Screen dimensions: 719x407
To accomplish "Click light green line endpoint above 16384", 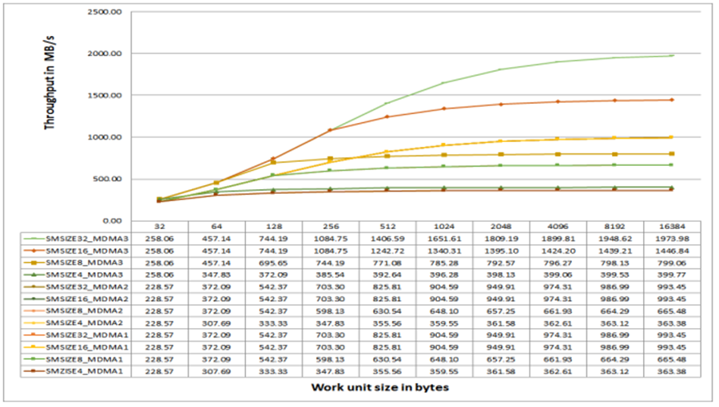I will [x=672, y=55].
